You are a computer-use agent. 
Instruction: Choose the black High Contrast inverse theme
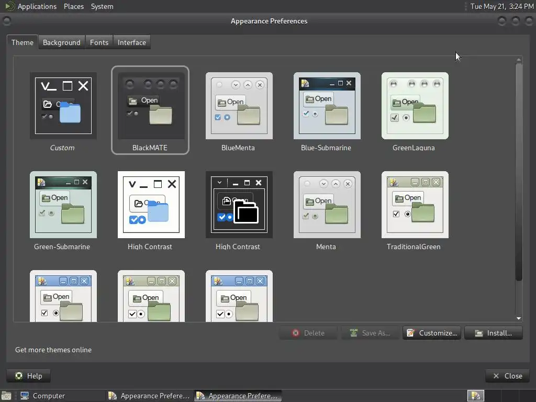tap(239, 205)
